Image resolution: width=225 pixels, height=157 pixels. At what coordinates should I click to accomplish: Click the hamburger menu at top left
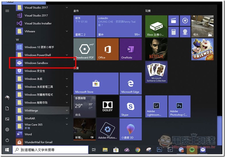point(7,11)
